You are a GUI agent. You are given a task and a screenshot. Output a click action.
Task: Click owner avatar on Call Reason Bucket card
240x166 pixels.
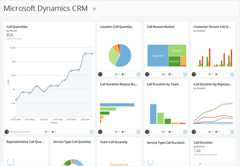147,74
